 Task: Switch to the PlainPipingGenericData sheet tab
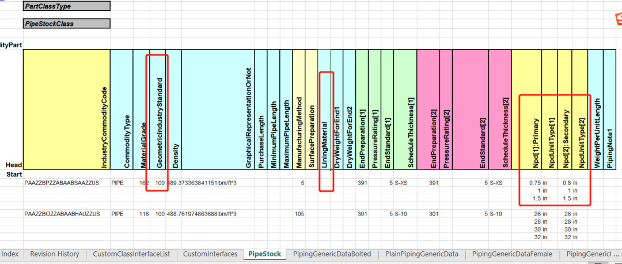click(x=422, y=254)
